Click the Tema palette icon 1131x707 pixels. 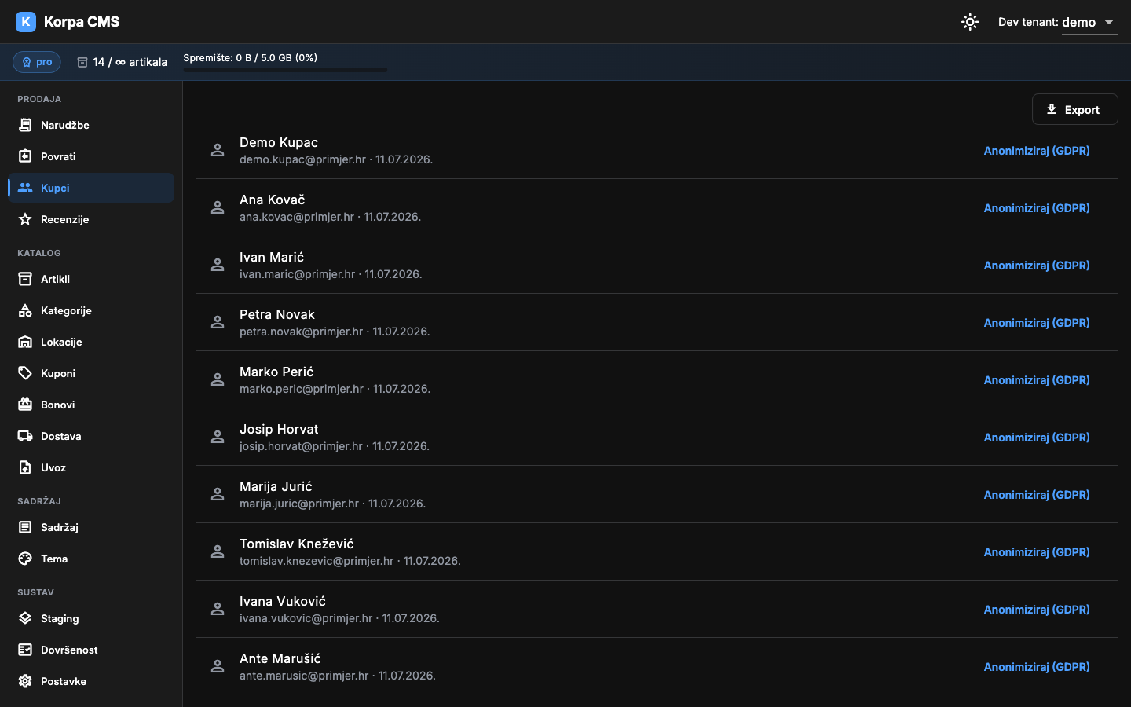(25, 559)
